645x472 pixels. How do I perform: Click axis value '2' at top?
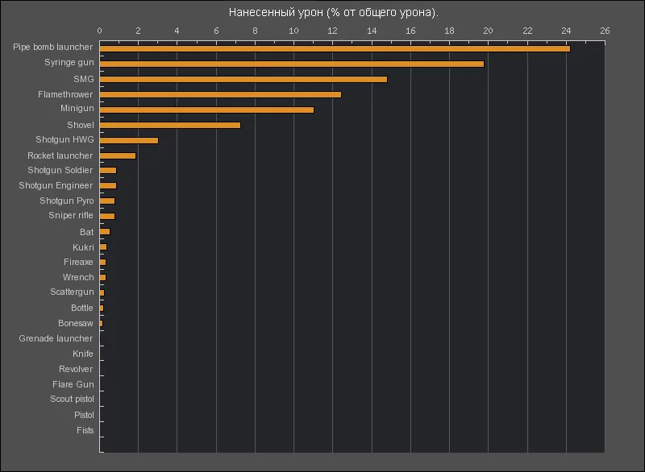[138, 31]
